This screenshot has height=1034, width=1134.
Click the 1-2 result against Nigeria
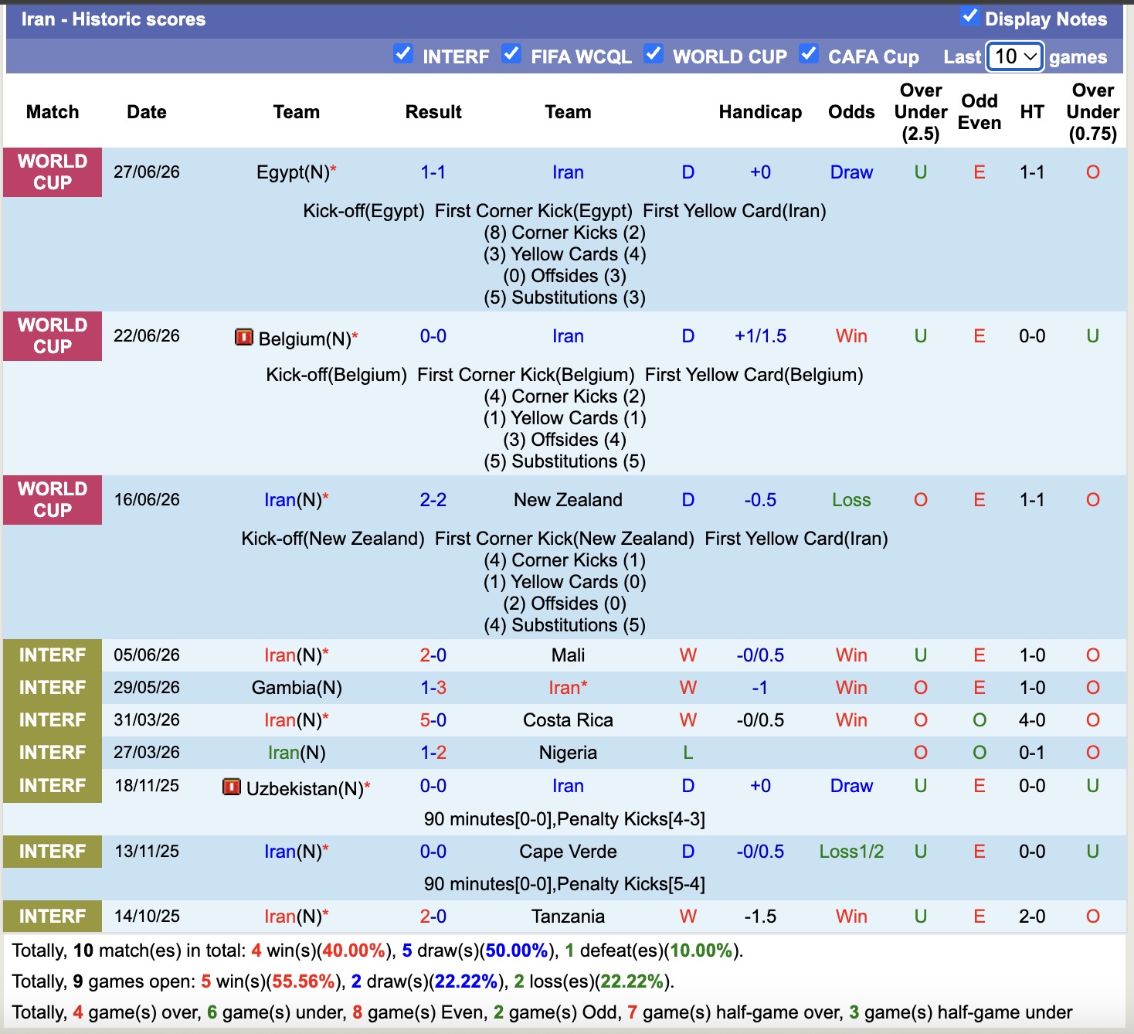point(433,753)
